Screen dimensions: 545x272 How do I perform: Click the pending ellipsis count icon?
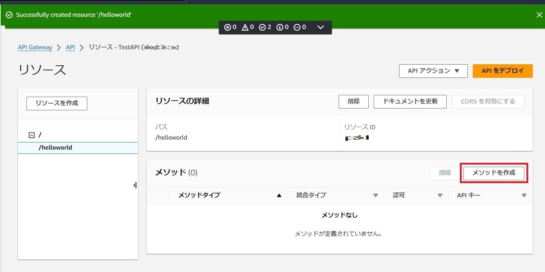[297, 27]
